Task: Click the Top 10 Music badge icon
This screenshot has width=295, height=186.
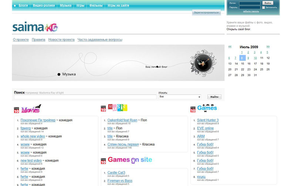Action: pos(104,109)
